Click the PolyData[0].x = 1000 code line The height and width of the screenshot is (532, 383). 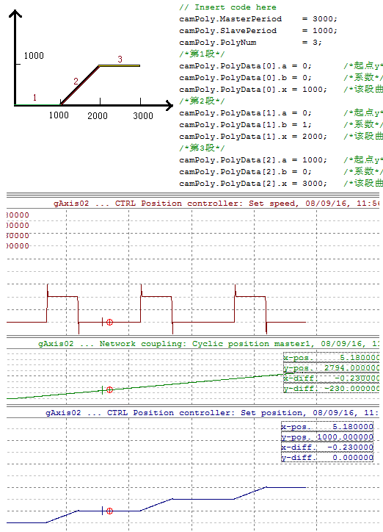coord(253,90)
